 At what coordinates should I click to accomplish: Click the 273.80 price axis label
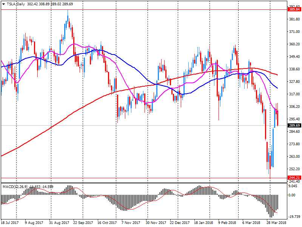294,144
